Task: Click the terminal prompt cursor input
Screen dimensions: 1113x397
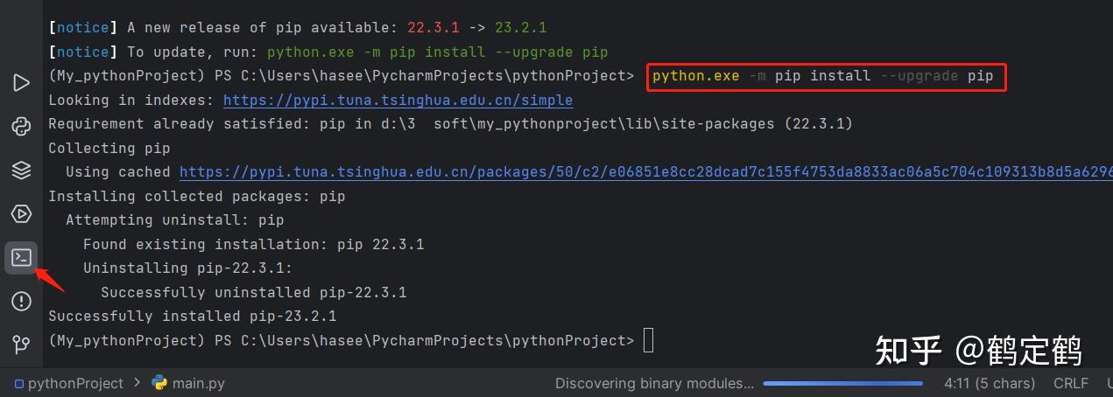Action: coord(648,340)
